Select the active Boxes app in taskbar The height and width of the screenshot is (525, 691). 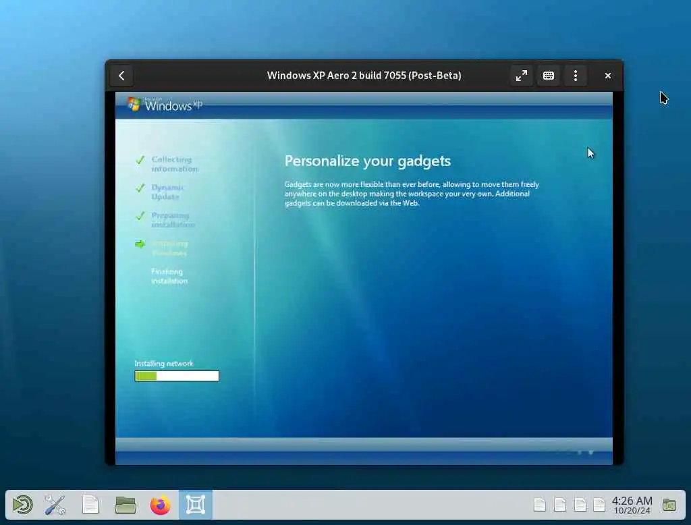196,505
